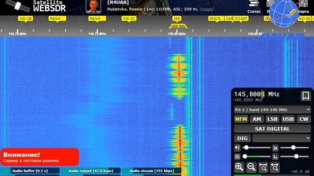Toggle the DIG decoder button
The image size is (314, 176).
pyautogui.click(x=242, y=138)
